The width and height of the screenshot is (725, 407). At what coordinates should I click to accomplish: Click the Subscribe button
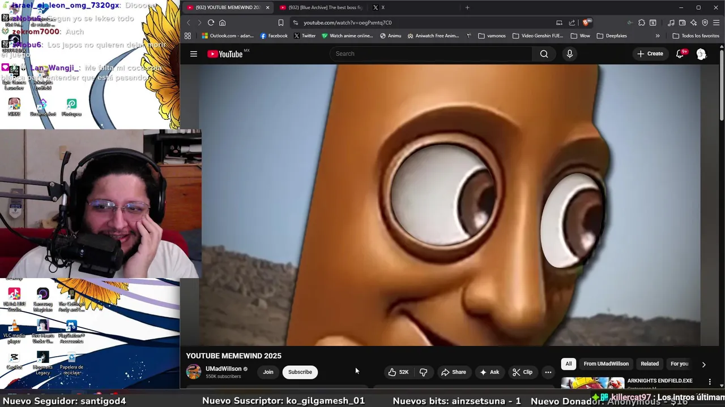coord(300,372)
